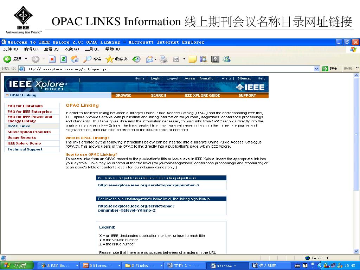The image size is (360, 270).
Task: Open the 工具(T) menu
Action: [92, 49]
